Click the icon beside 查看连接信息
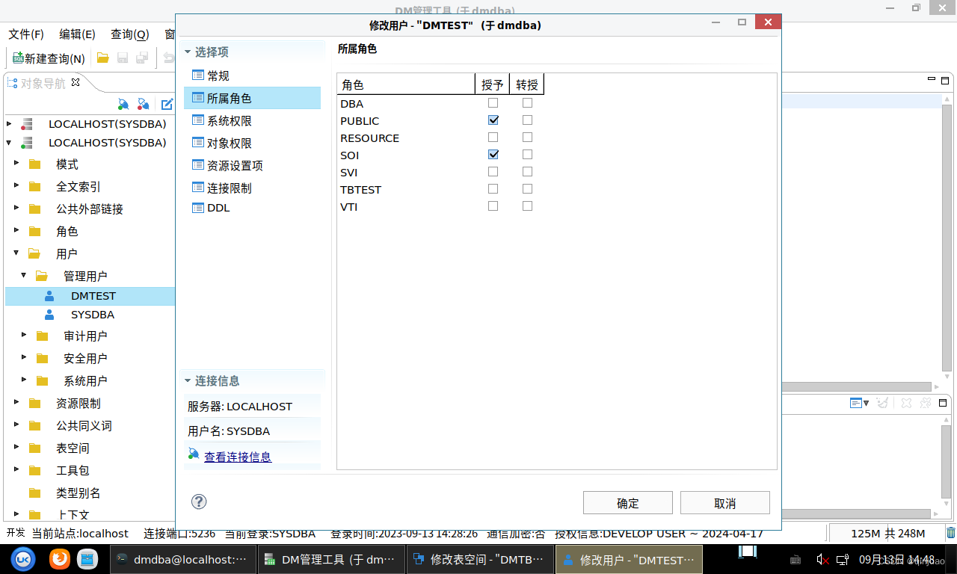This screenshot has height=574, width=957. tap(194, 454)
